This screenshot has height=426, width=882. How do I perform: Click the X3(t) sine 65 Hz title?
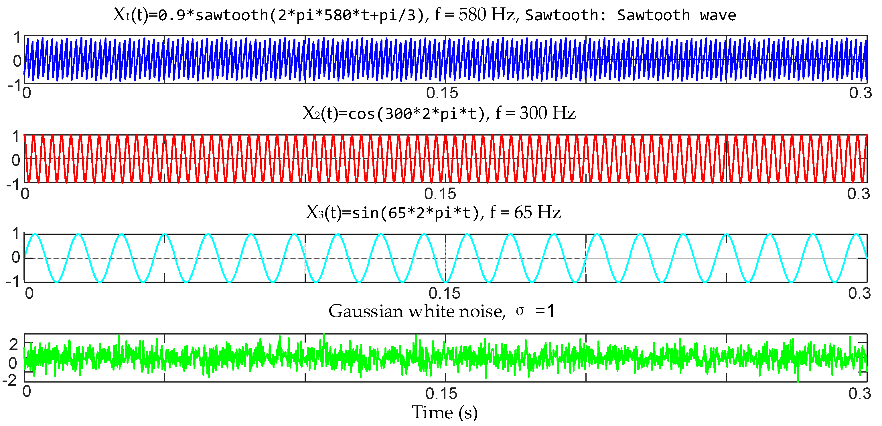click(433, 213)
